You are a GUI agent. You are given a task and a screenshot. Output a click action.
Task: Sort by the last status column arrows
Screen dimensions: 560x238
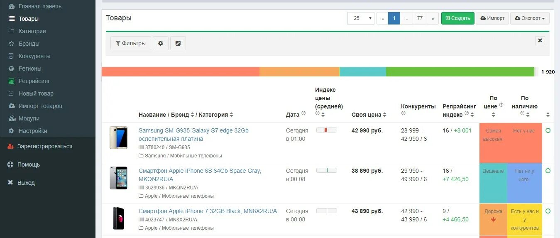[x=548, y=115]
